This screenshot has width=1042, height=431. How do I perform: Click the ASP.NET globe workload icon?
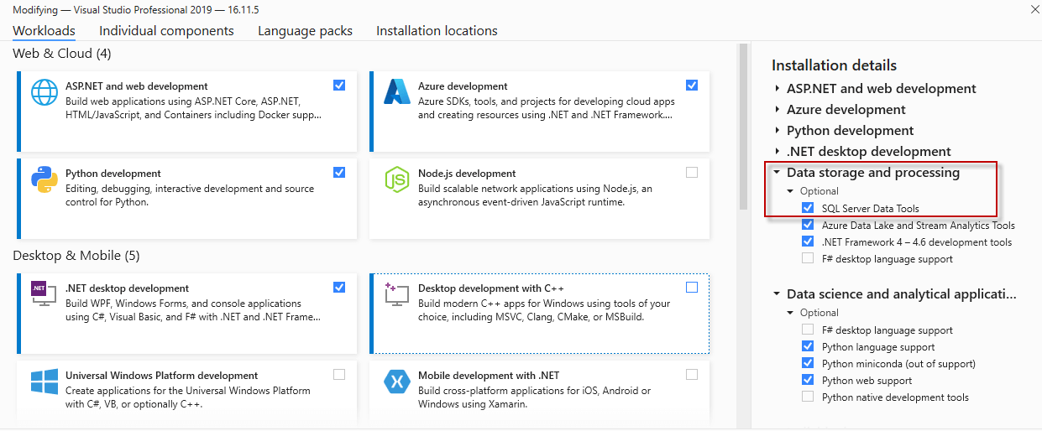click(45, 92)
